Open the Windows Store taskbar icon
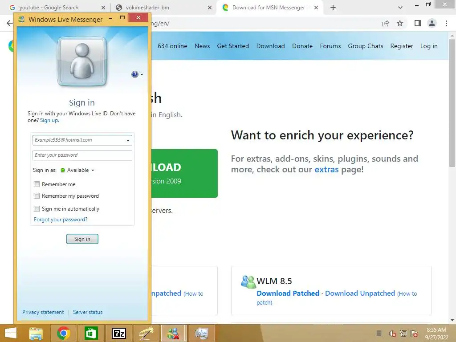 [x=91, y=333]
